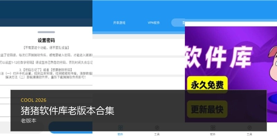Open the 工具 compass icon in the middle screen
277x138 pixels.
(x=157, y=128)
